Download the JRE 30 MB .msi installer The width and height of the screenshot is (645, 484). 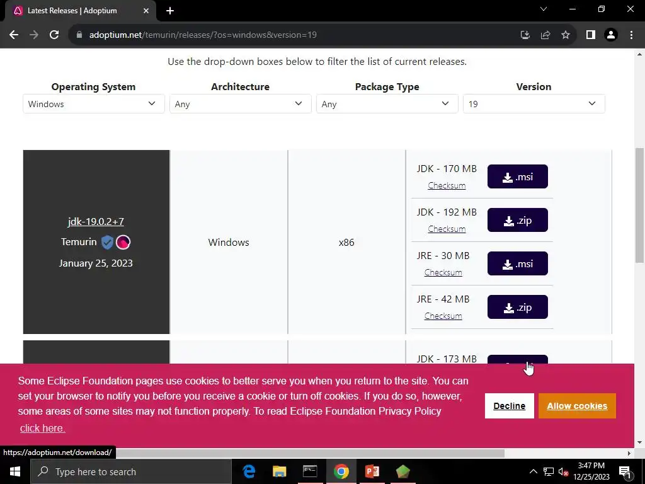[x=518, y=263]
